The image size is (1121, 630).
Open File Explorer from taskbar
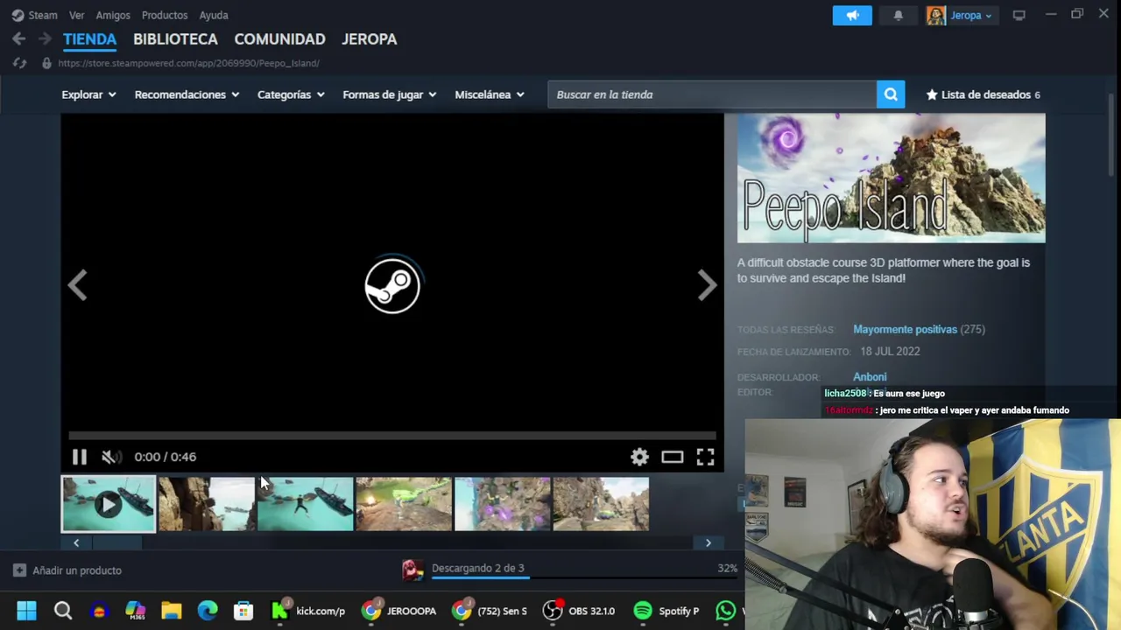[x=171, y=611]
